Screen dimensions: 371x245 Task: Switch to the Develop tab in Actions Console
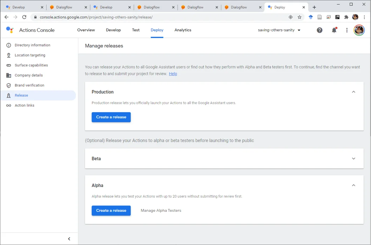pyautogui.click(x=113, y=30)
